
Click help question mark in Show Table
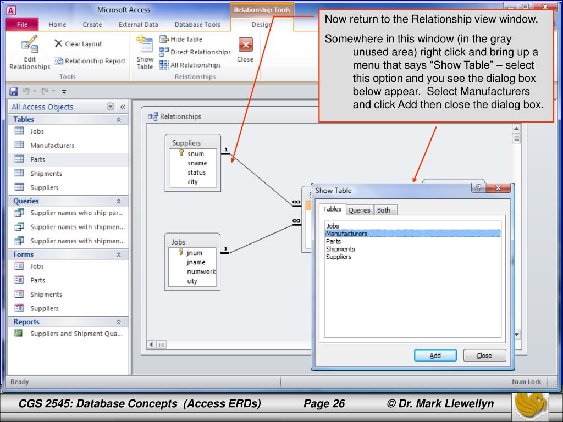(x=478, y=188)
